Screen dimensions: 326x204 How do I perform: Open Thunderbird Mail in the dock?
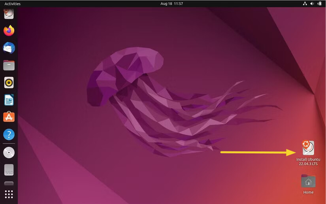(9, 48)
